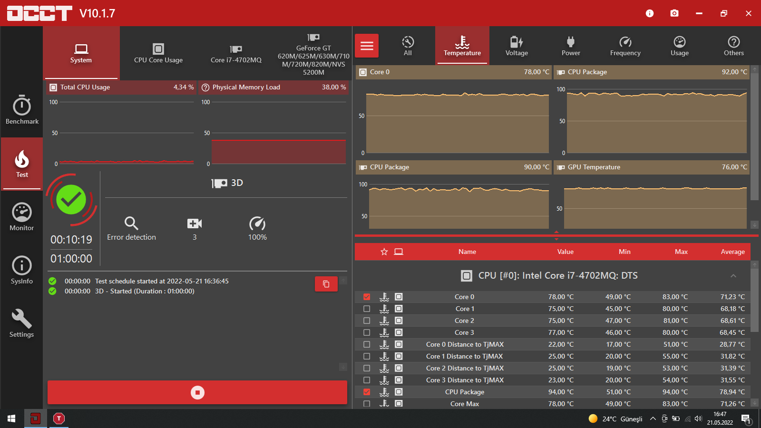Enable the Core 2 Distance to TjMAX checkbox
Viewport: 761px width, 428px height.
(x=367, y=368)
